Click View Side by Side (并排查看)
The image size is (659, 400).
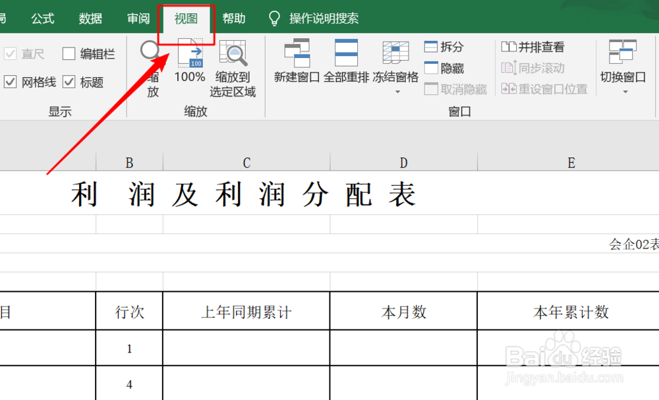coord(532,47)
